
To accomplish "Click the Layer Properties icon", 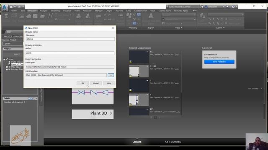I will point(202,16).
